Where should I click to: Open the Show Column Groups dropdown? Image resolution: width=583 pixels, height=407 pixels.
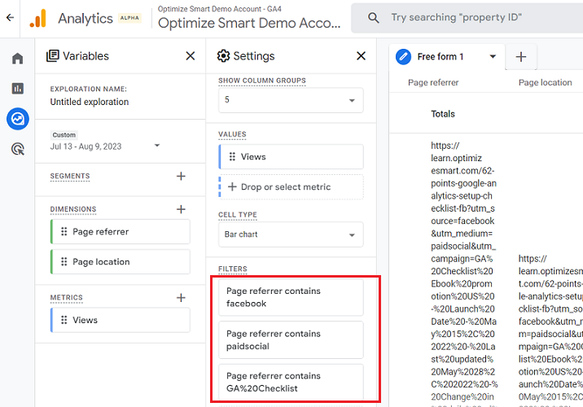coord(291,100)
